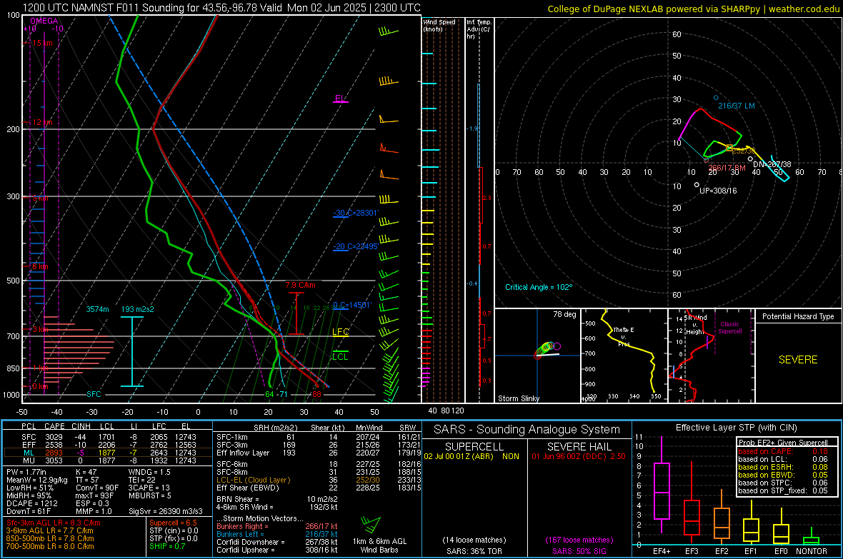This screenshot has height=559, width=843.
Task: Click the WNDG = 1.5 value
Action: tap(149, 472)
